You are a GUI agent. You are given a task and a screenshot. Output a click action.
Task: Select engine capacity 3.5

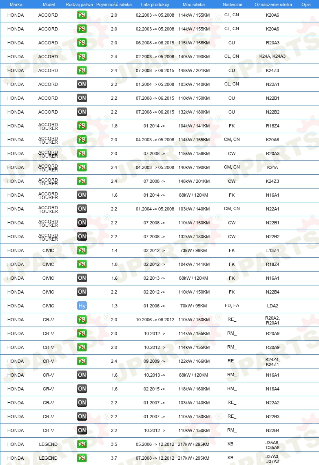coord(114,444)
